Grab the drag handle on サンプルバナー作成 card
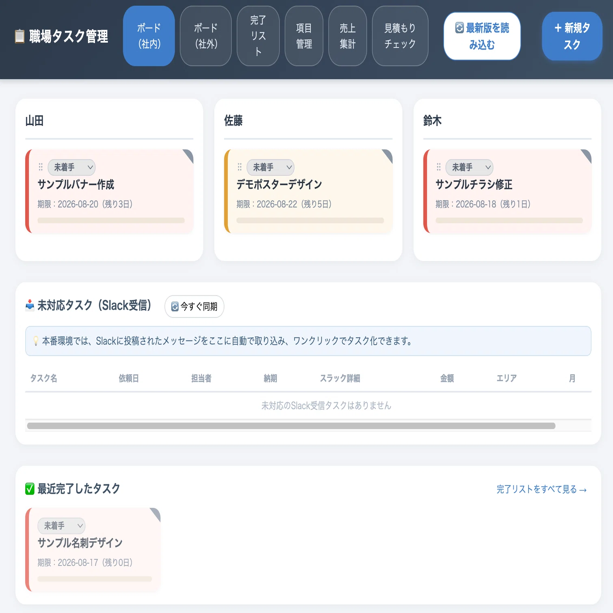This screenshot has height=613, width=613. click(x=41, y=167)
